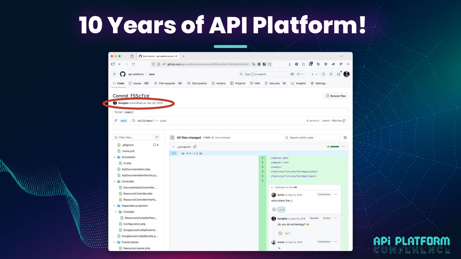Open the Security tab
Screen dimensions: 461x259
click(276, 83)
